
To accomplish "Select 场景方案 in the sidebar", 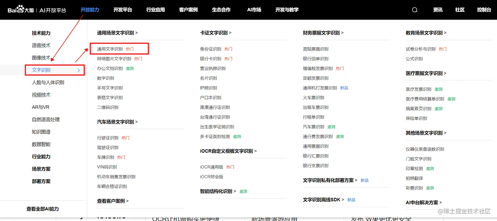I will 41,169.
